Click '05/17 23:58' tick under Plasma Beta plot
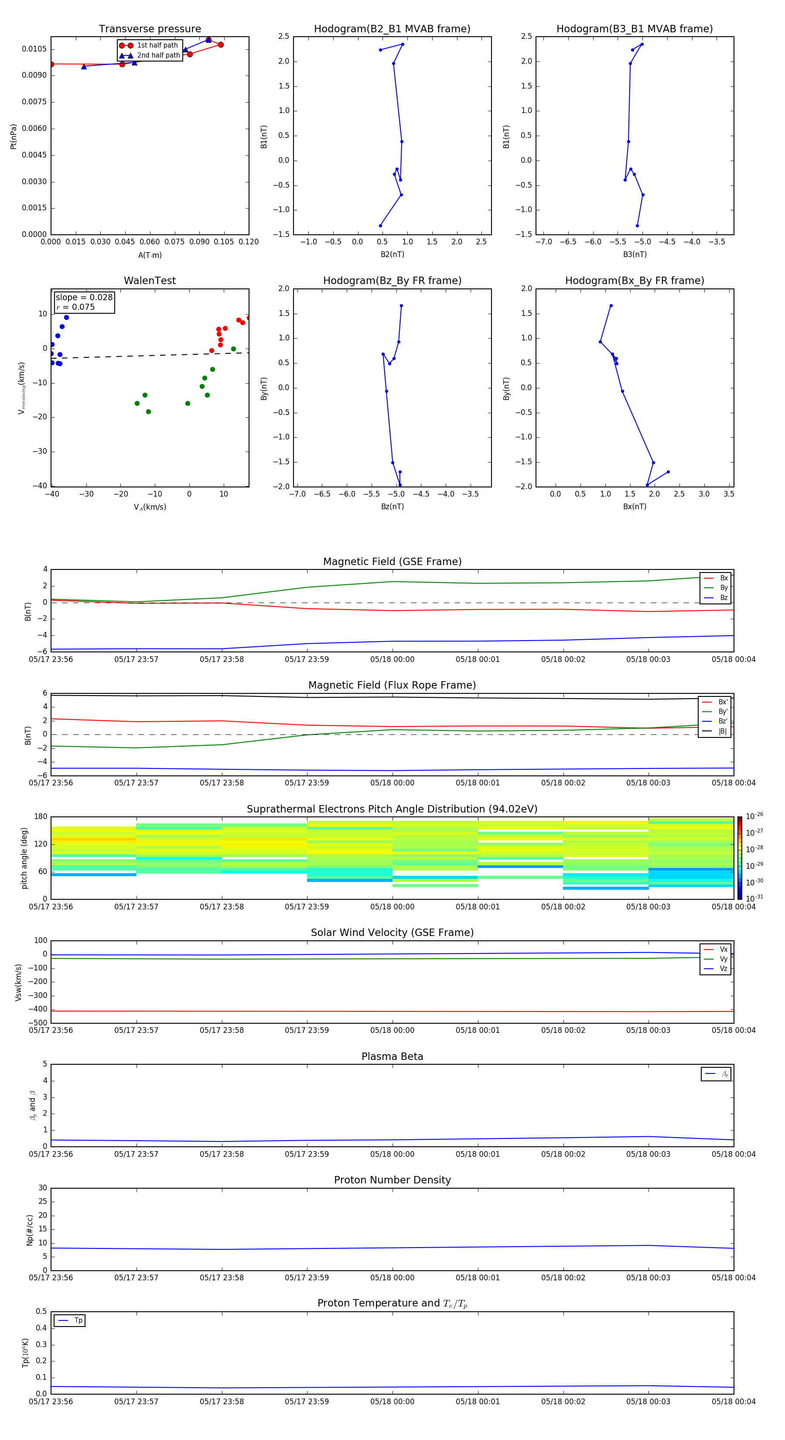 222,1154
